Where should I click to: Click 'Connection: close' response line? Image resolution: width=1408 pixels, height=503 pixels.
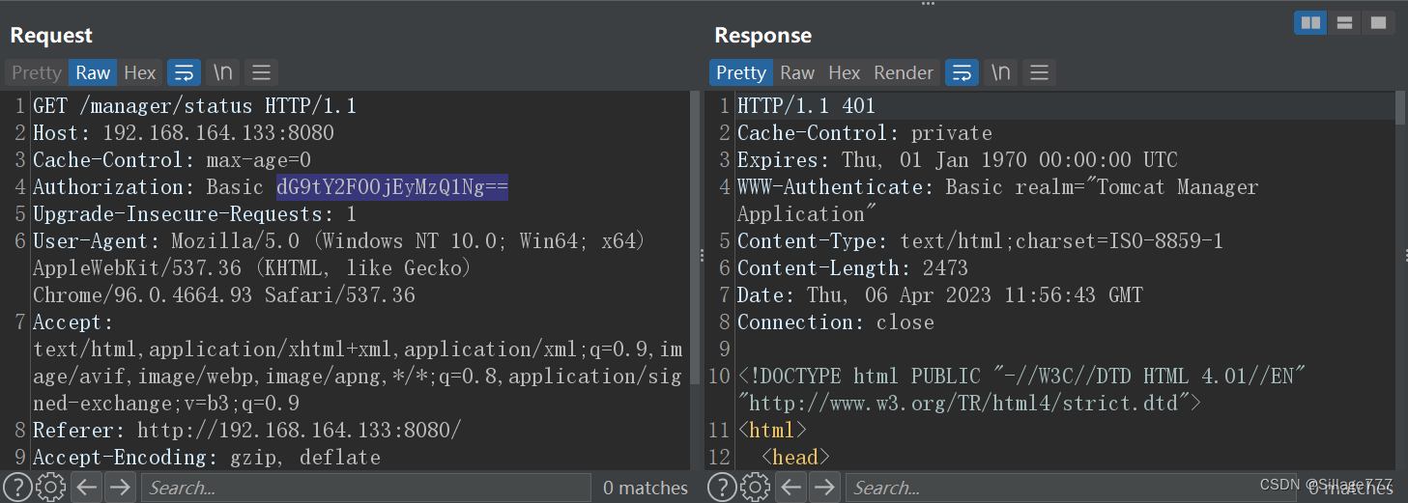(x=836, y=322)
